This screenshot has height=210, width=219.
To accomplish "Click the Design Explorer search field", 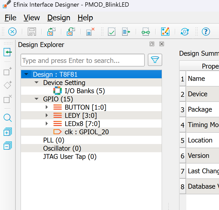I will point(83,60).
